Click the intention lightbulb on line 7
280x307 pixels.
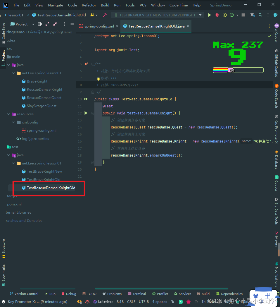tap(98, 79)
